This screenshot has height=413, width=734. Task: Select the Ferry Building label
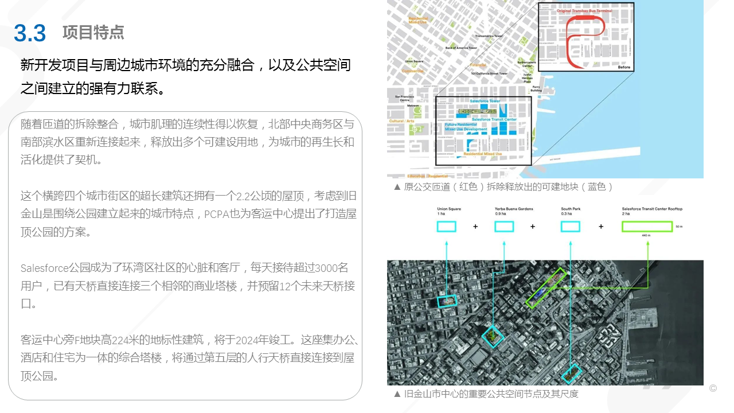(536, 88)
